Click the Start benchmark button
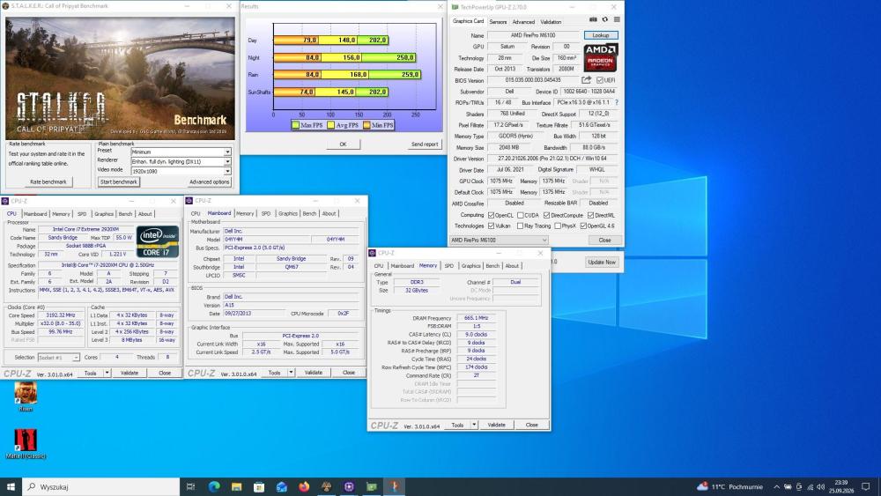Viewport: 881px width, 496px height. 119,182
